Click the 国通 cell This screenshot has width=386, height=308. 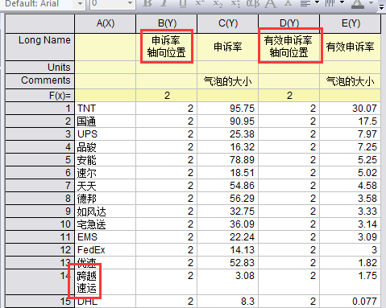pos(106,121)
